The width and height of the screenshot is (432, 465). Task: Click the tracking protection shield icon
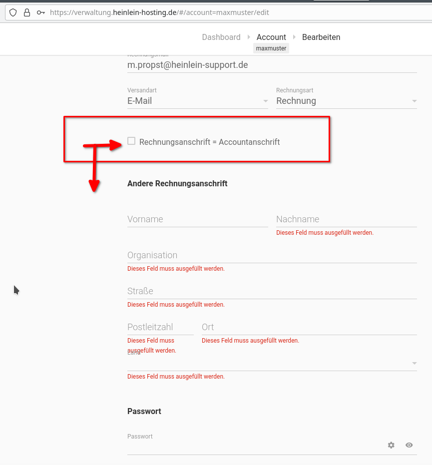(13, 12)
